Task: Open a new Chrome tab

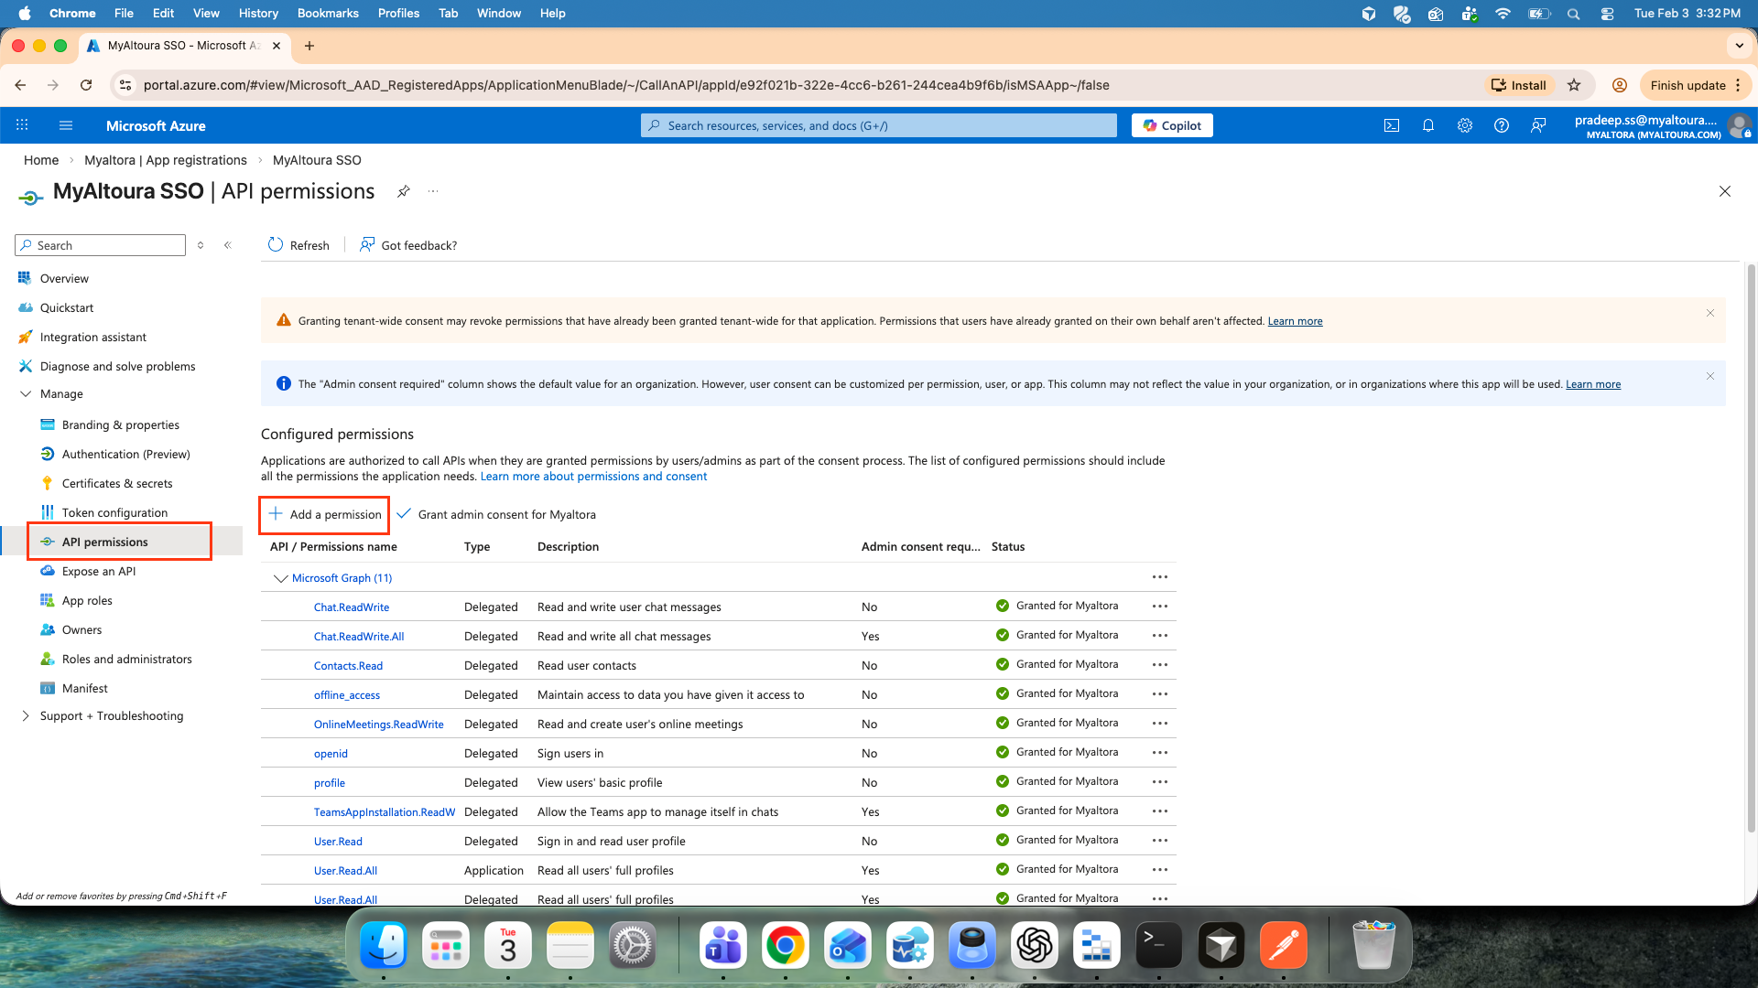Action: pyautogui.click(x=309, y=45)
